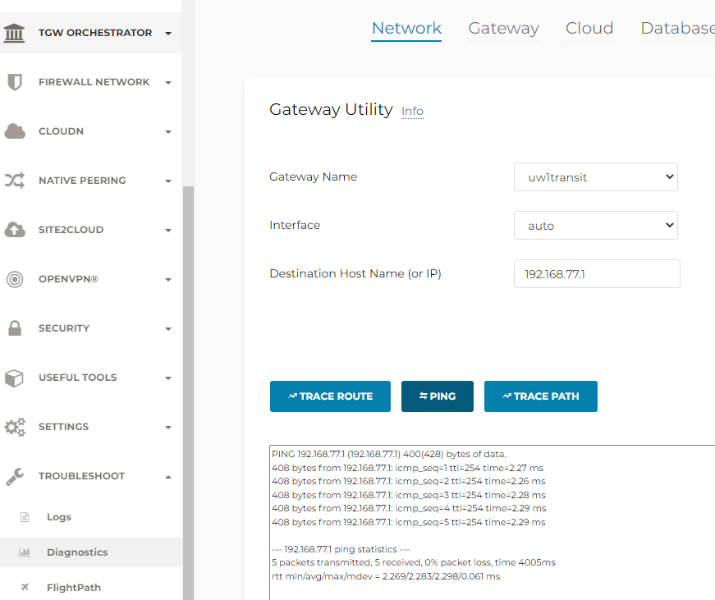Click the sidebar vertical scrollbar
The height and width of the screenshot is (600, 715).
point(188,392)
